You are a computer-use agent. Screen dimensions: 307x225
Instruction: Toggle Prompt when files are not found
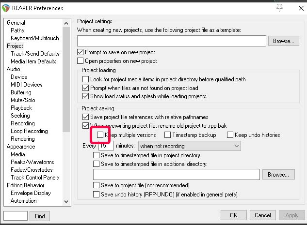(85, 88)
